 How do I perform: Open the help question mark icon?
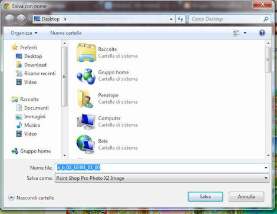point(262,33)
